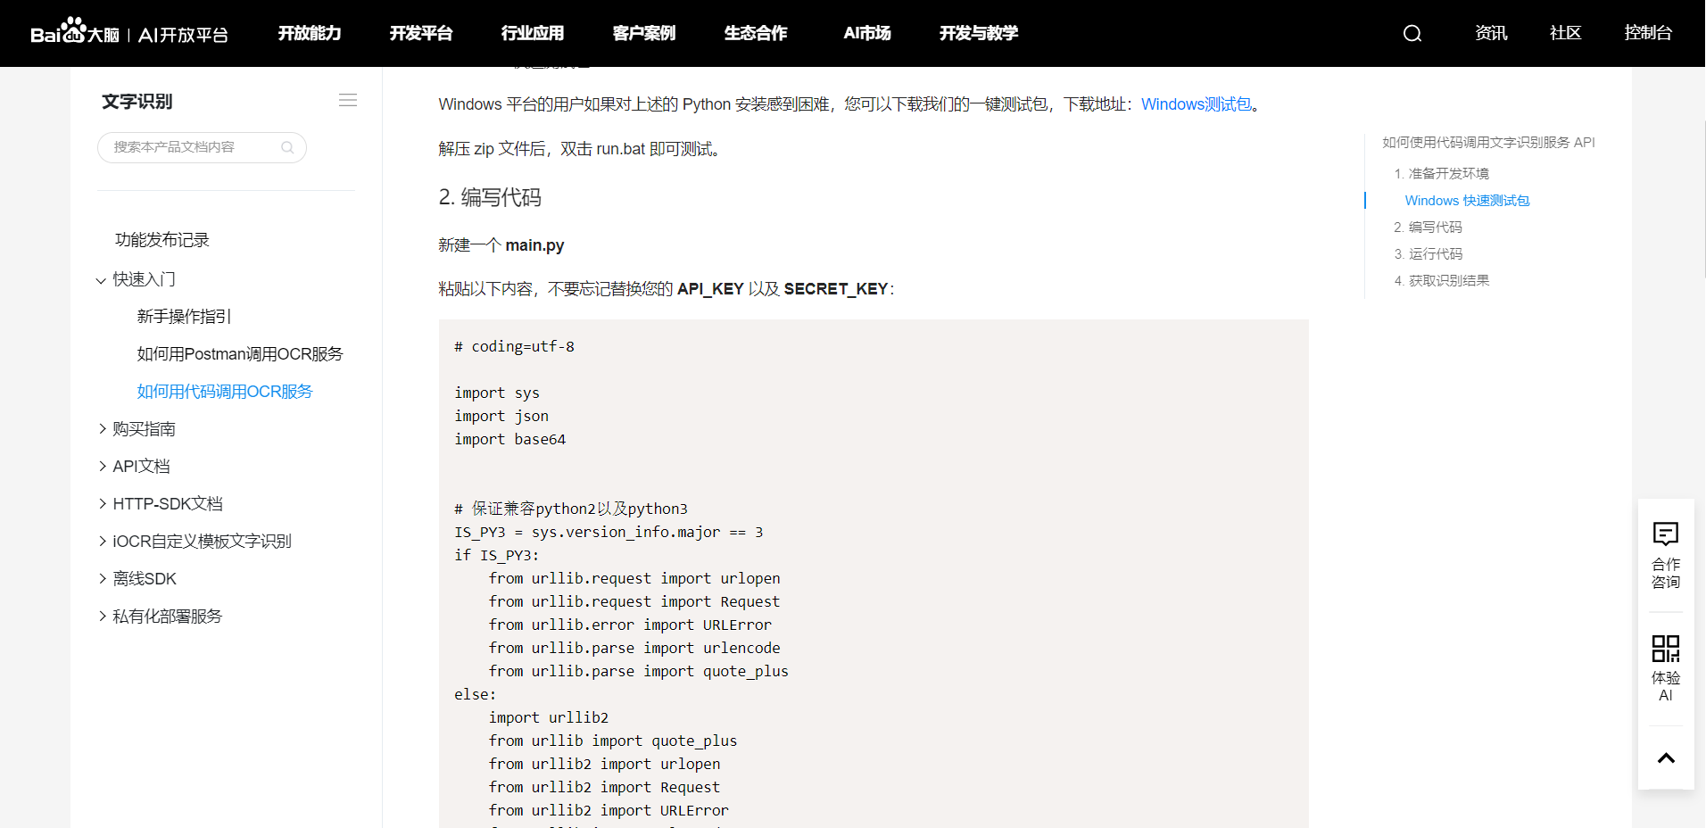1706x828 pixels.
Task: Download the Windows测试包 link
Action: [x=1197, y=104]
